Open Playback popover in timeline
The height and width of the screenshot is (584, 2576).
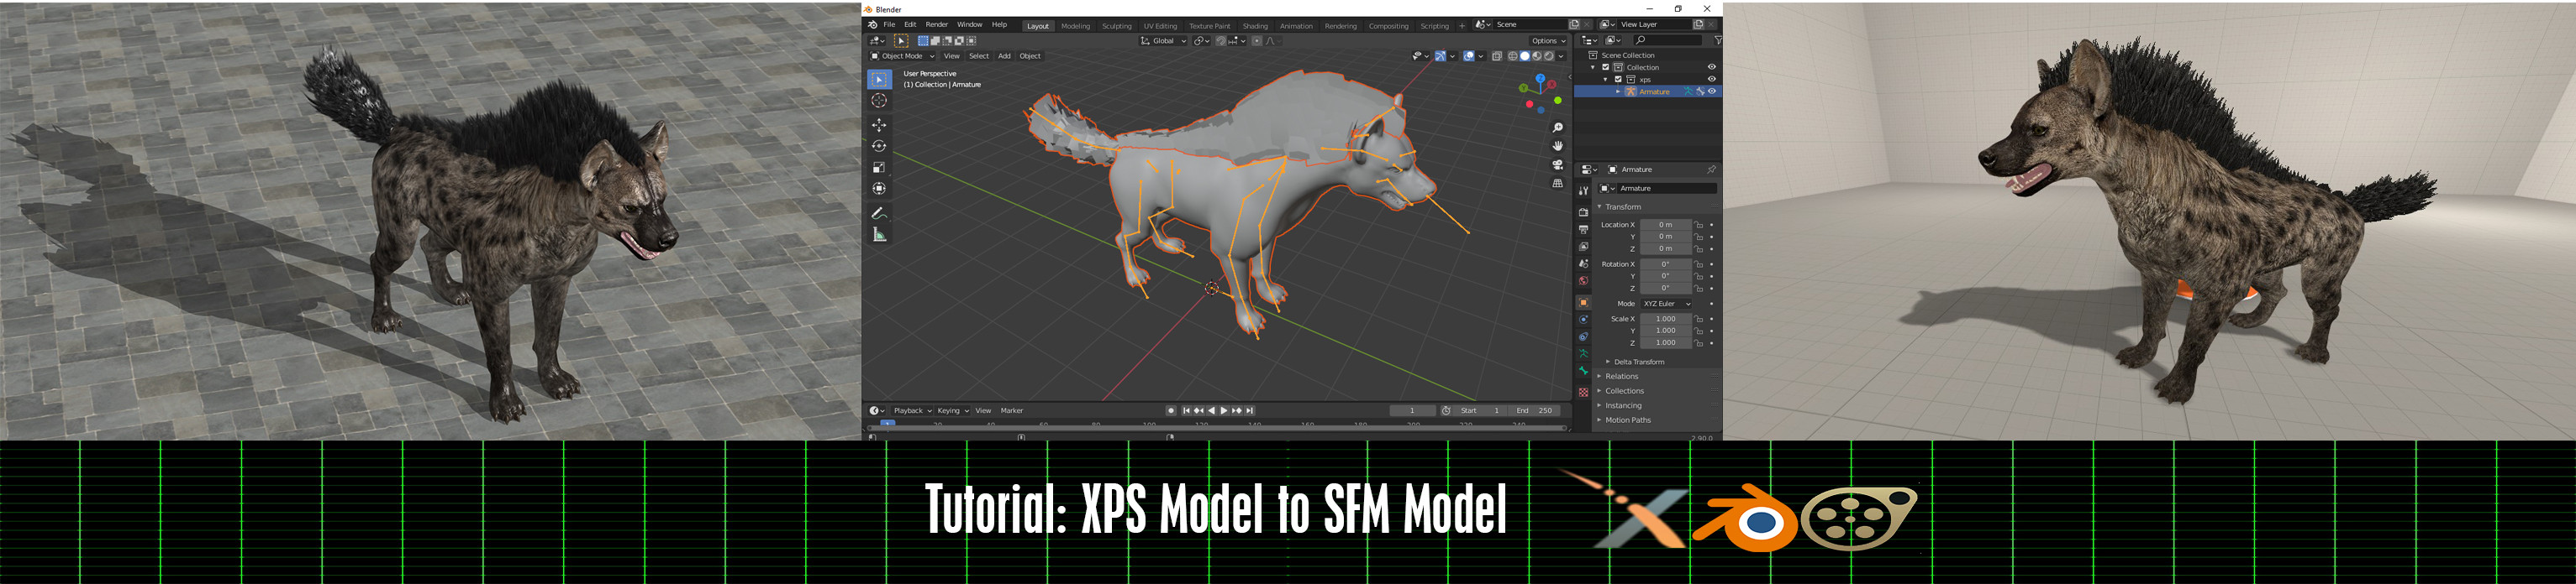(911, 410)
